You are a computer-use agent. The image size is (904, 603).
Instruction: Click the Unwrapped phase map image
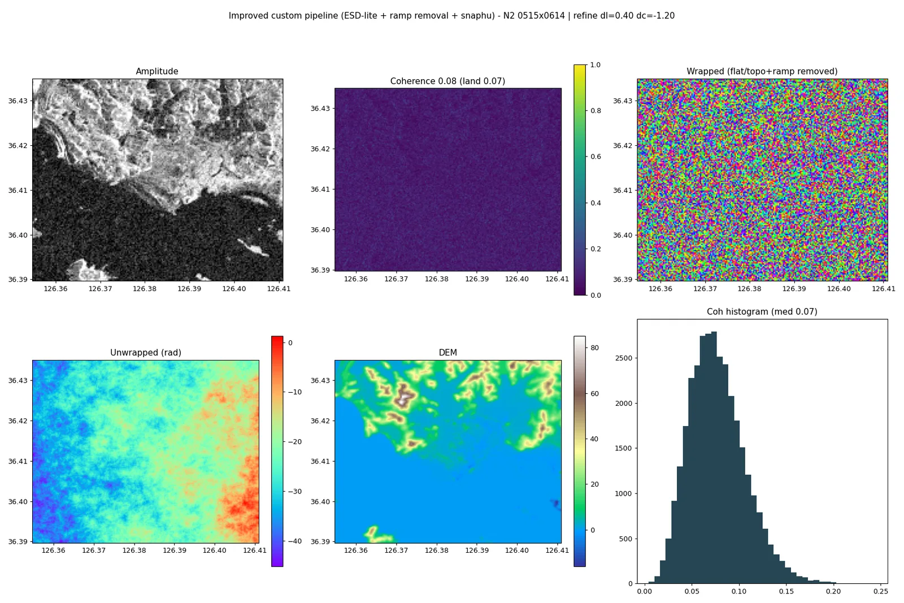point(146,452)
